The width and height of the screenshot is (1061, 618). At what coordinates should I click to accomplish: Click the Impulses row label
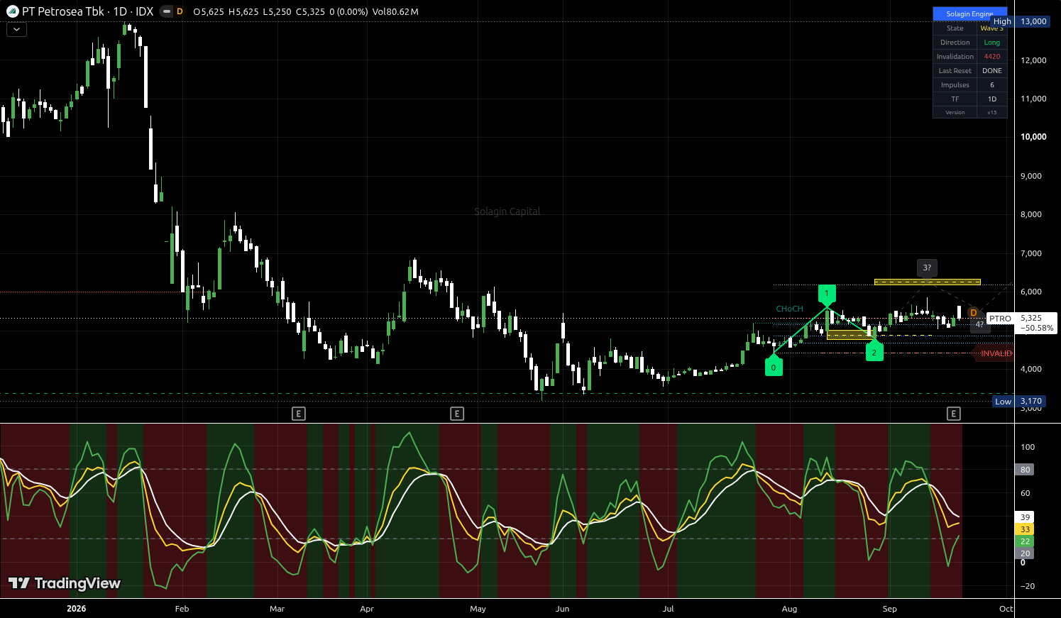pyautogui.click(x=955, y=84)
